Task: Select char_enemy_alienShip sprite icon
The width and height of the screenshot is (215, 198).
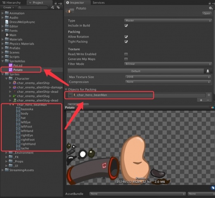Action: [14, 83]
